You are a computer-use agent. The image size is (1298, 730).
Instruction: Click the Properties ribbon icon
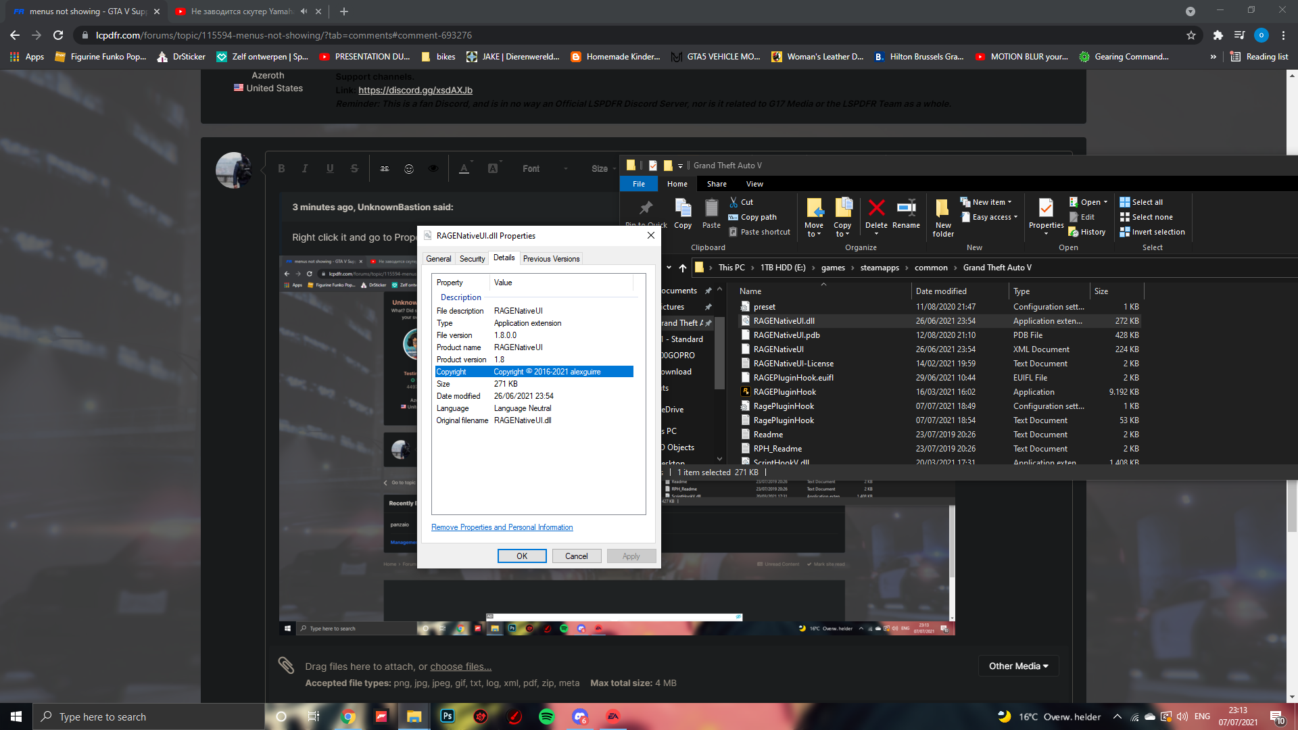(1046, 208)
